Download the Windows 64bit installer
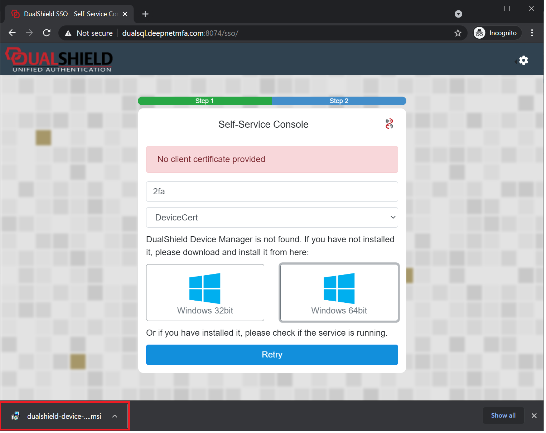Image resolution: width=546 pixels, height=433 pixels. point(339,293)
